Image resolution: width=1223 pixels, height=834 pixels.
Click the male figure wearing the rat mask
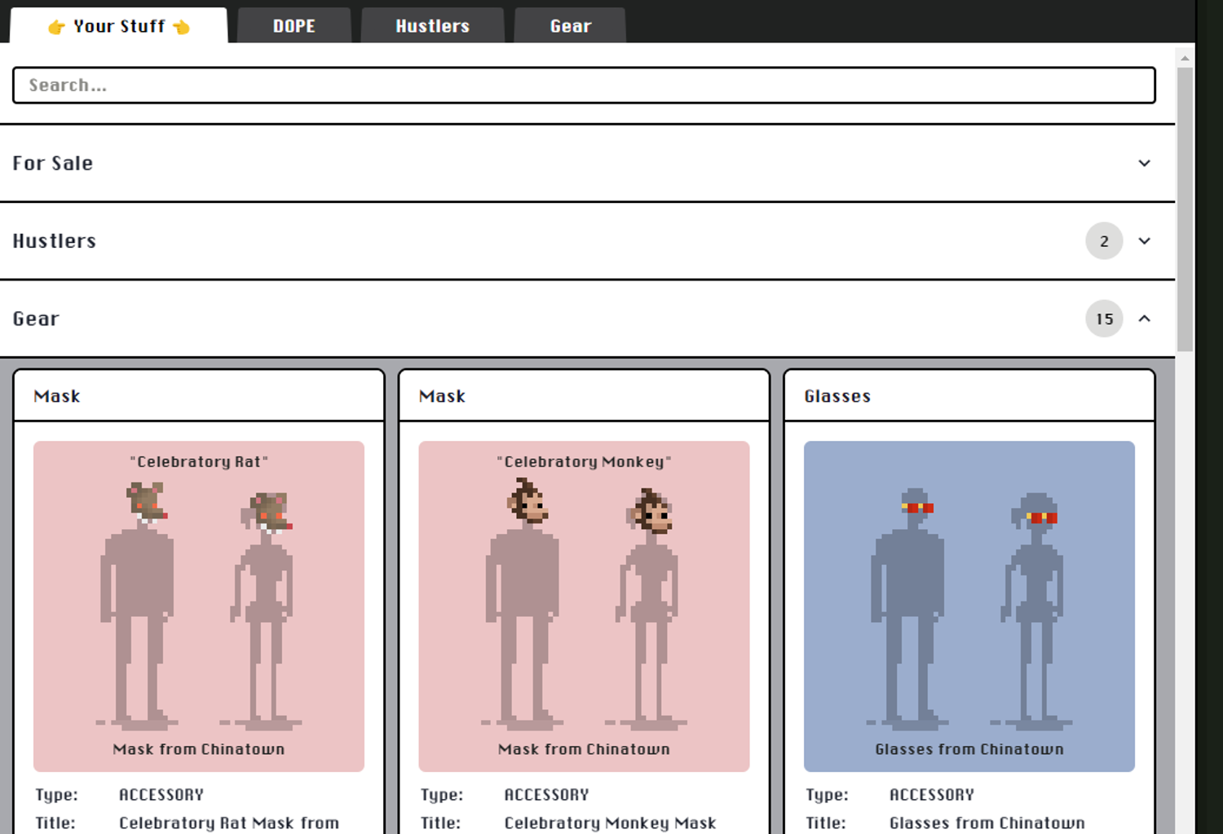point(139,603)
